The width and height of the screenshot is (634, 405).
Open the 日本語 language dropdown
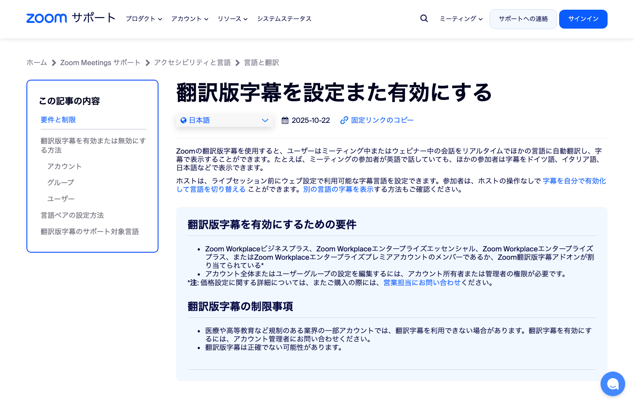click(x=225, y=120)
